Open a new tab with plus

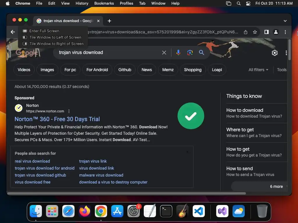tap(109, 21)
